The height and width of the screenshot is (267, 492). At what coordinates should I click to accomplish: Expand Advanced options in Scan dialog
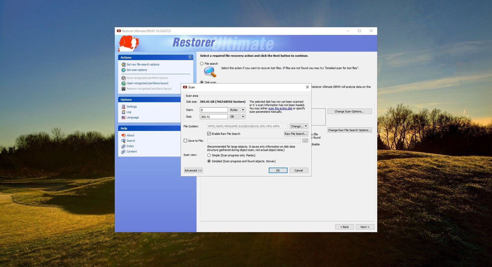coord(193,170)
